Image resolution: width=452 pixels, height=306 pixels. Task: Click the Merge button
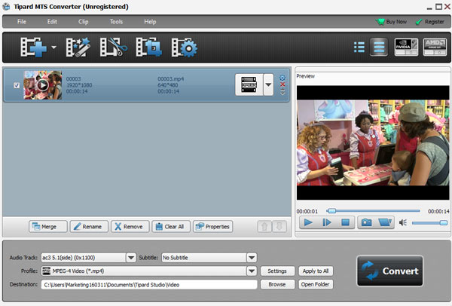point(48,227)
